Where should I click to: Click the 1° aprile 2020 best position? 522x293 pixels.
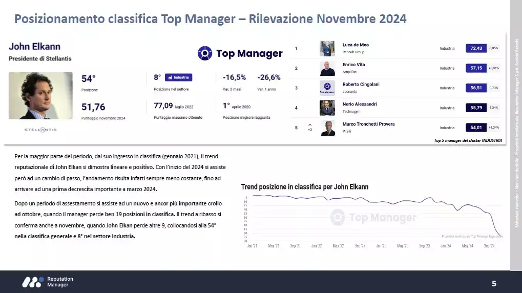(237, 106)
